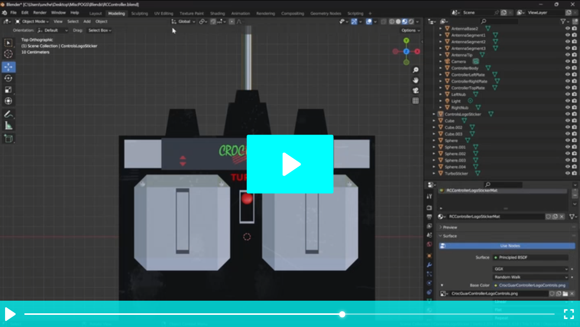
Task: Select the Measure tool from the left toolbar
Action: click(x=8, y=125)
